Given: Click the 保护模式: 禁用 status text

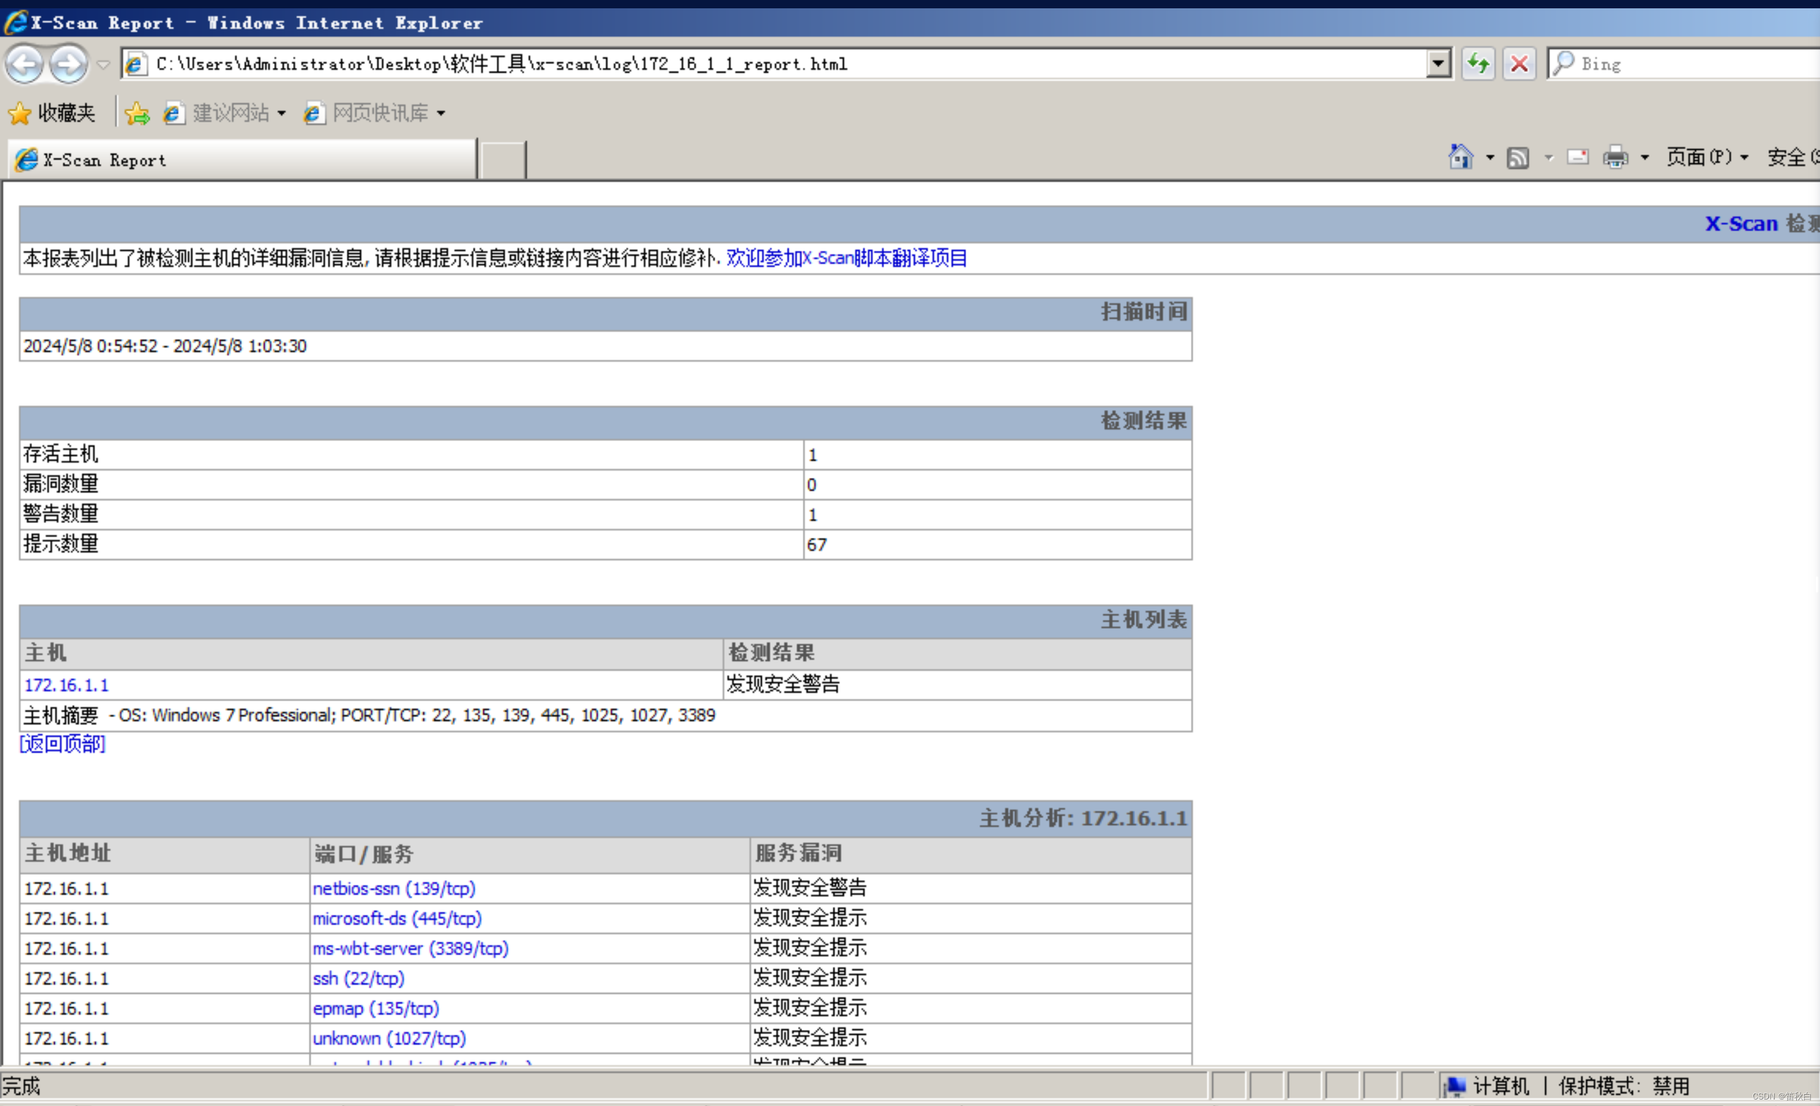Looking at the screenshot, I should coord(1624,1086).
